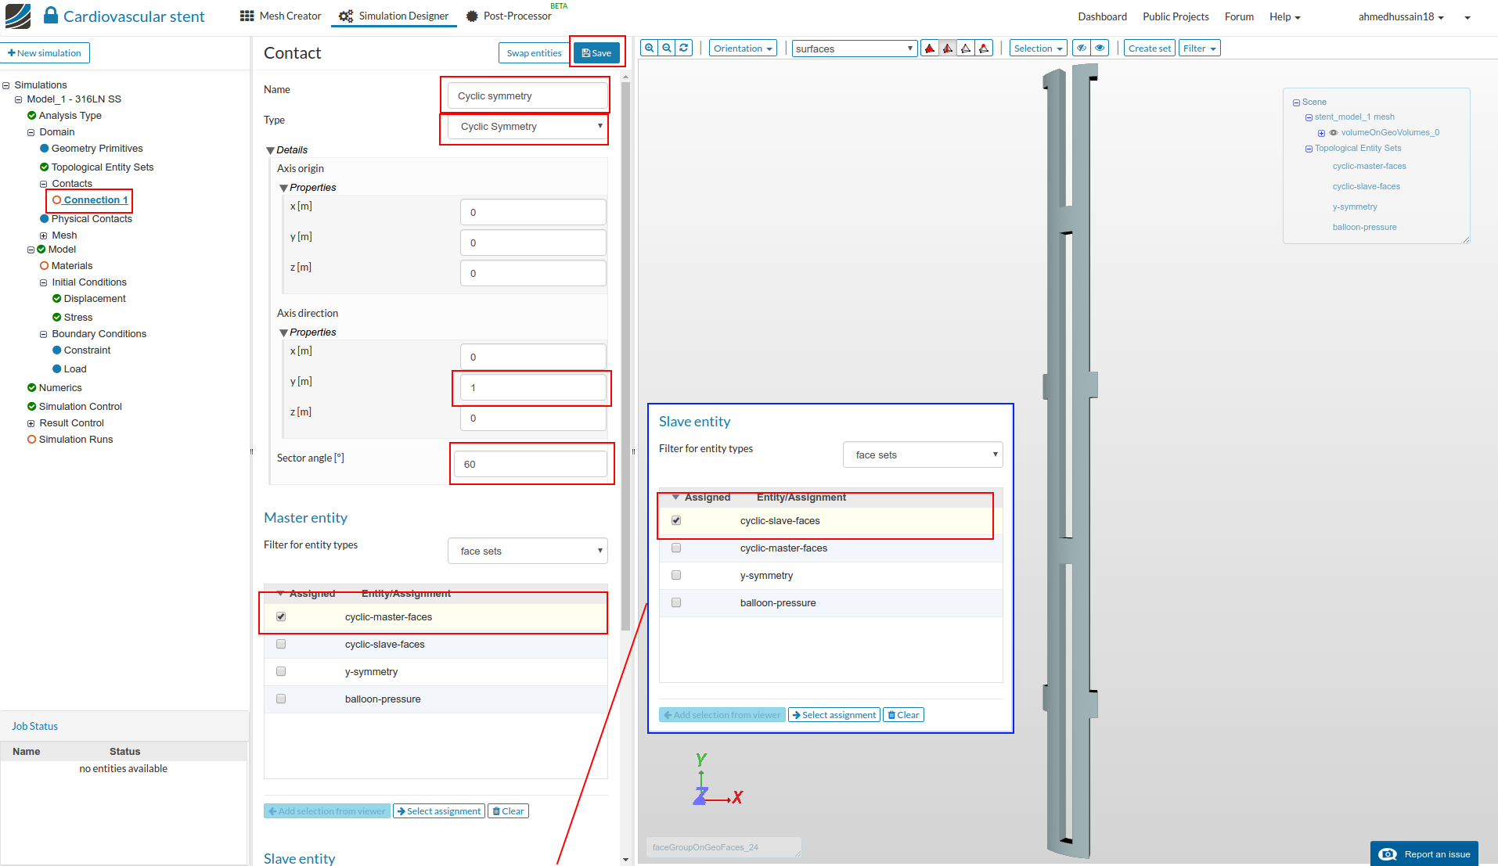Save the contact settings

click(x=597, y=53)
